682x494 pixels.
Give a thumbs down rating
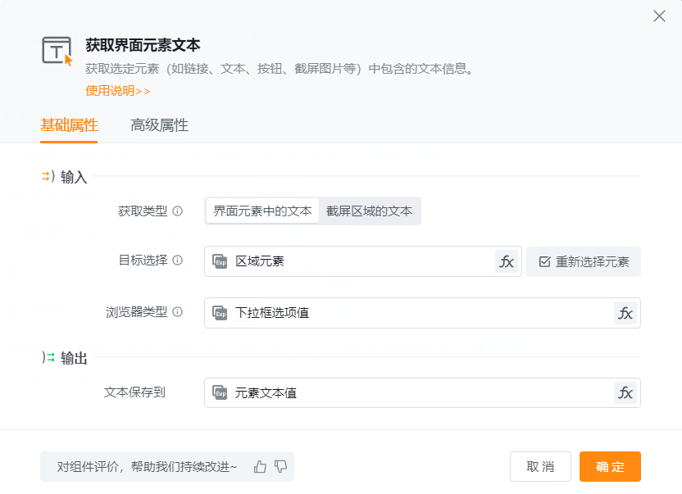281,467
